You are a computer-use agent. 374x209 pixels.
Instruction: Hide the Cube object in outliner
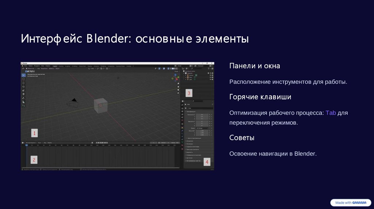(x=210, y=77)
